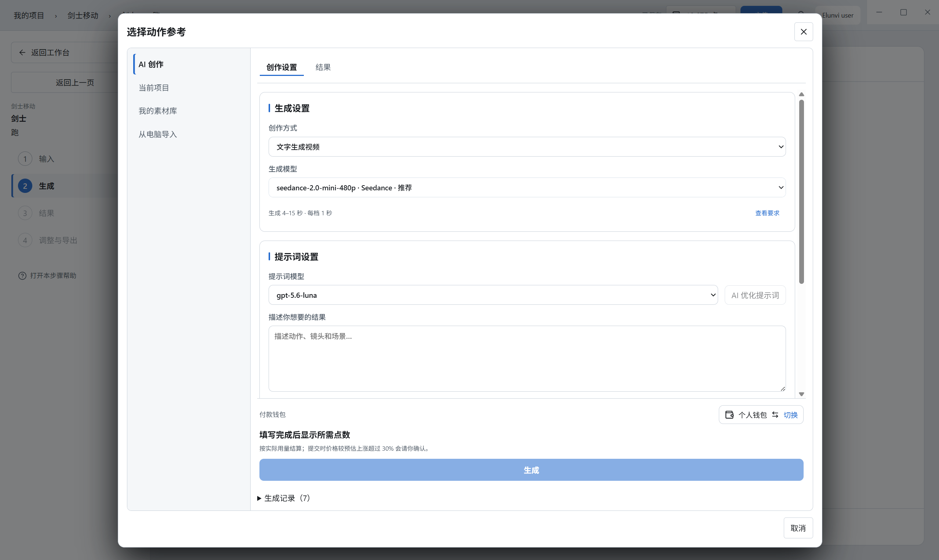This screenshot has height=560, width=939.
Task: Select step 2 生成 in background window
Action: coord(64,186)
